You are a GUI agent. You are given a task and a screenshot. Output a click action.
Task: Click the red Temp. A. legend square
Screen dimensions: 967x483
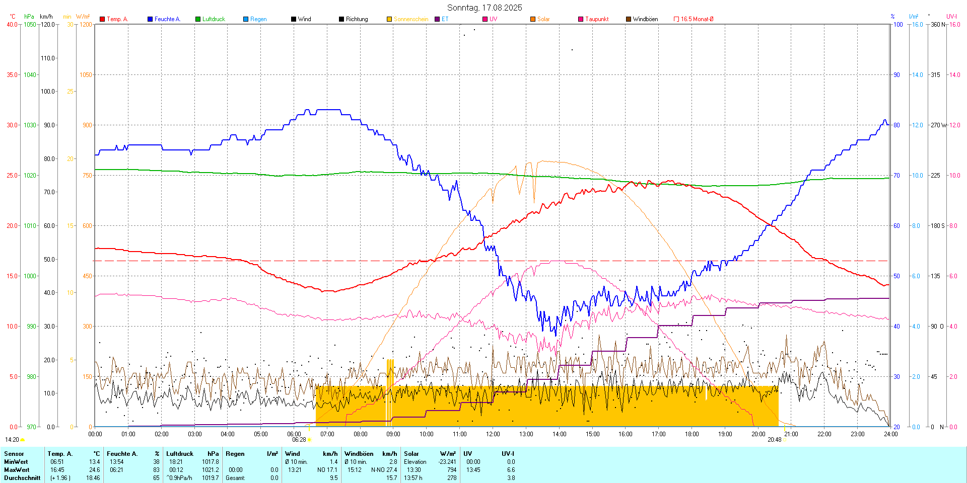pos(102,19)
